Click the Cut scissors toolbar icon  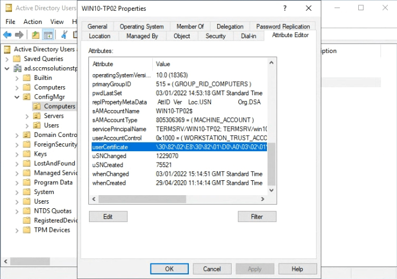pyautogui.click(x=64, y=35)
